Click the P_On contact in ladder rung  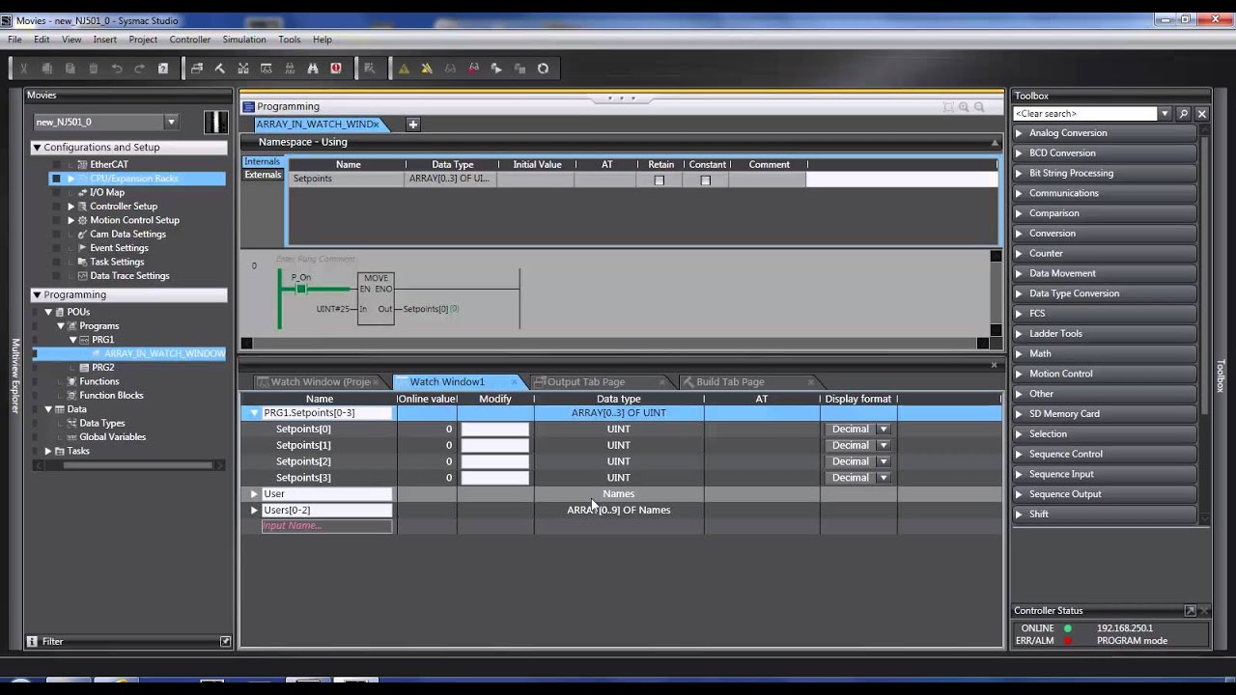pyautogui.click(x=301, y=289)
